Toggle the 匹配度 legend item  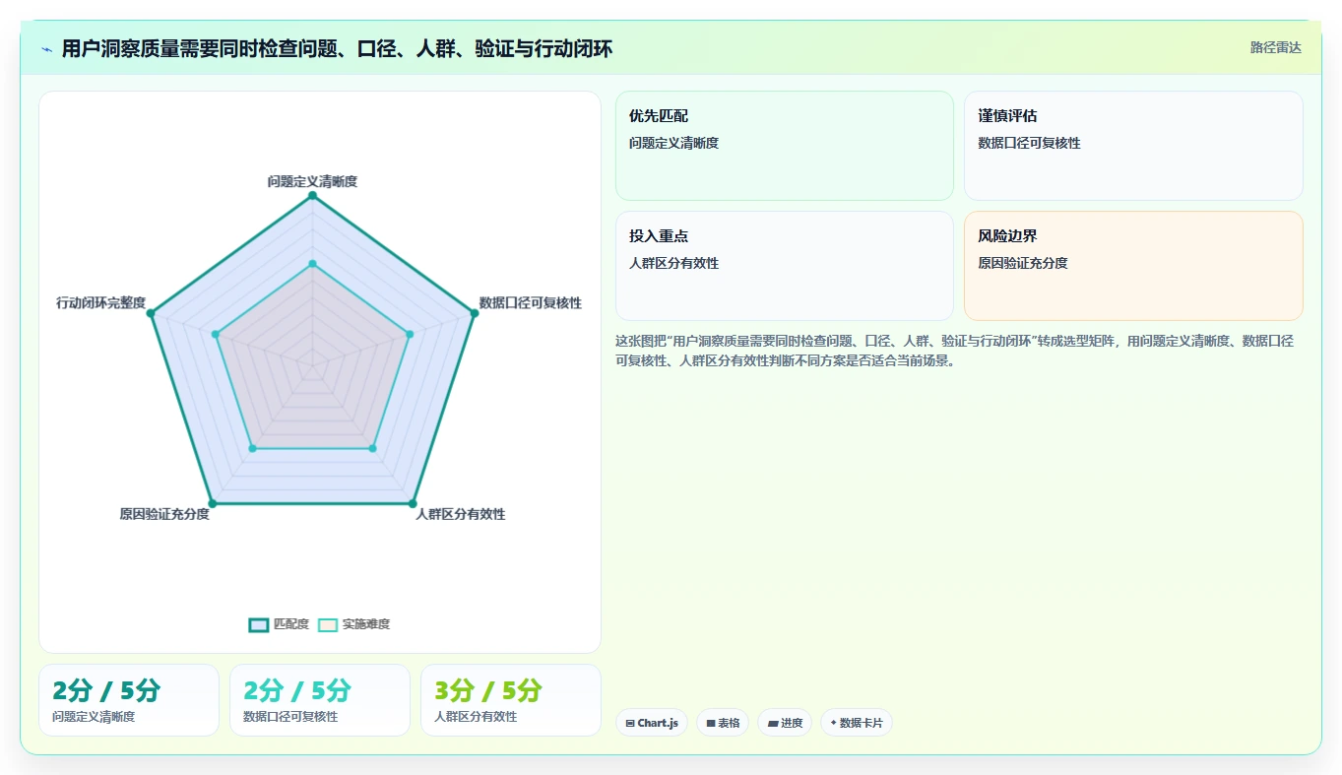coord(280,624)
